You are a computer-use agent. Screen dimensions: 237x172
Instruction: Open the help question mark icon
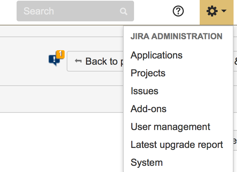click(x=178, y=11)
